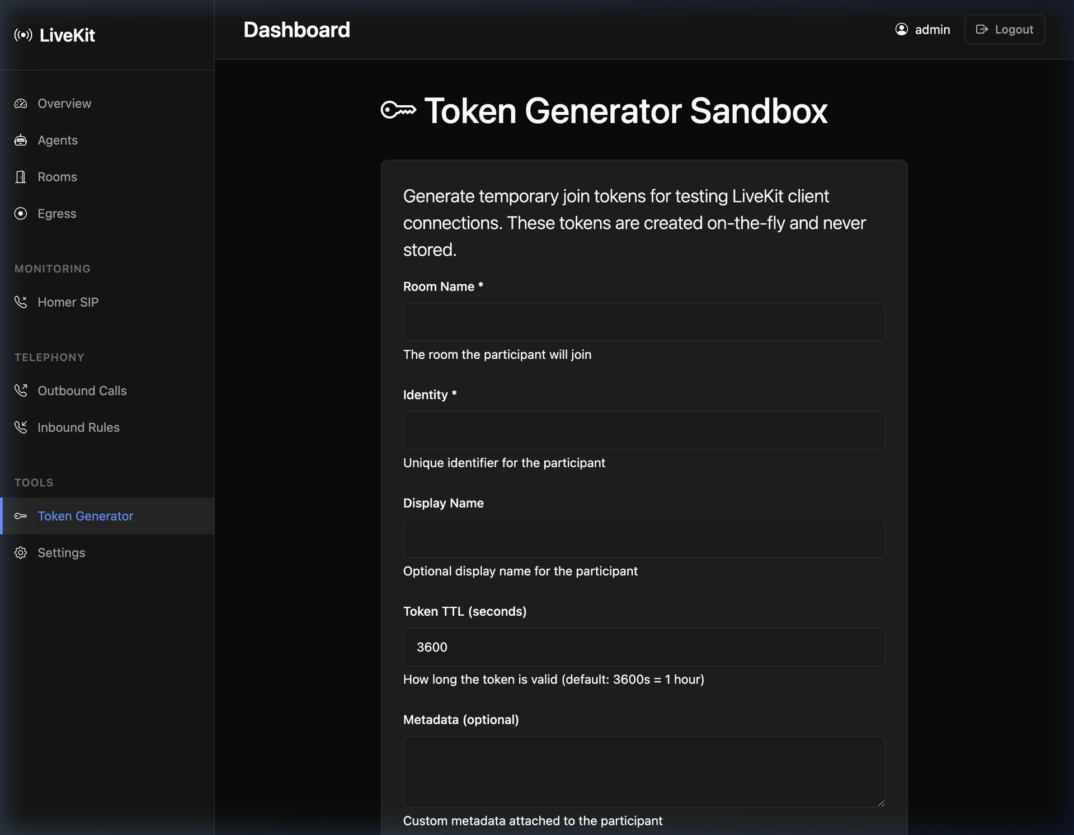Click the Overview gauge icon
The image size is (1074, 835).
click(21, 104)
